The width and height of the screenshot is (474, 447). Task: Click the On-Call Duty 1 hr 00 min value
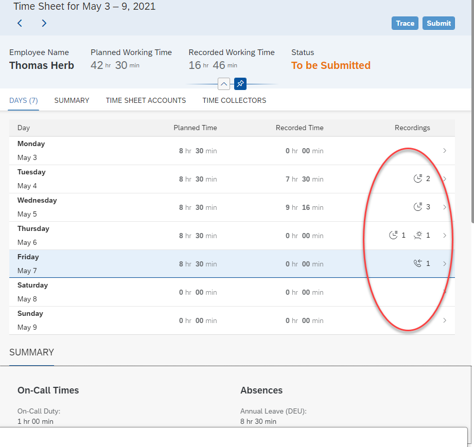pyautogui.click(x=36, y=421)
